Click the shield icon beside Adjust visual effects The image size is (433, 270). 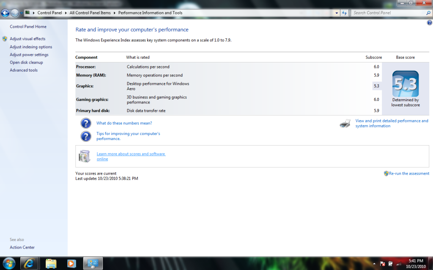[5, 38]
